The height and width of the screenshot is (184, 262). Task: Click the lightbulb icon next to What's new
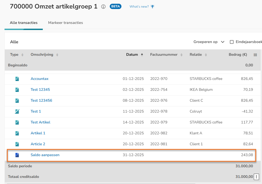point(153,7)
